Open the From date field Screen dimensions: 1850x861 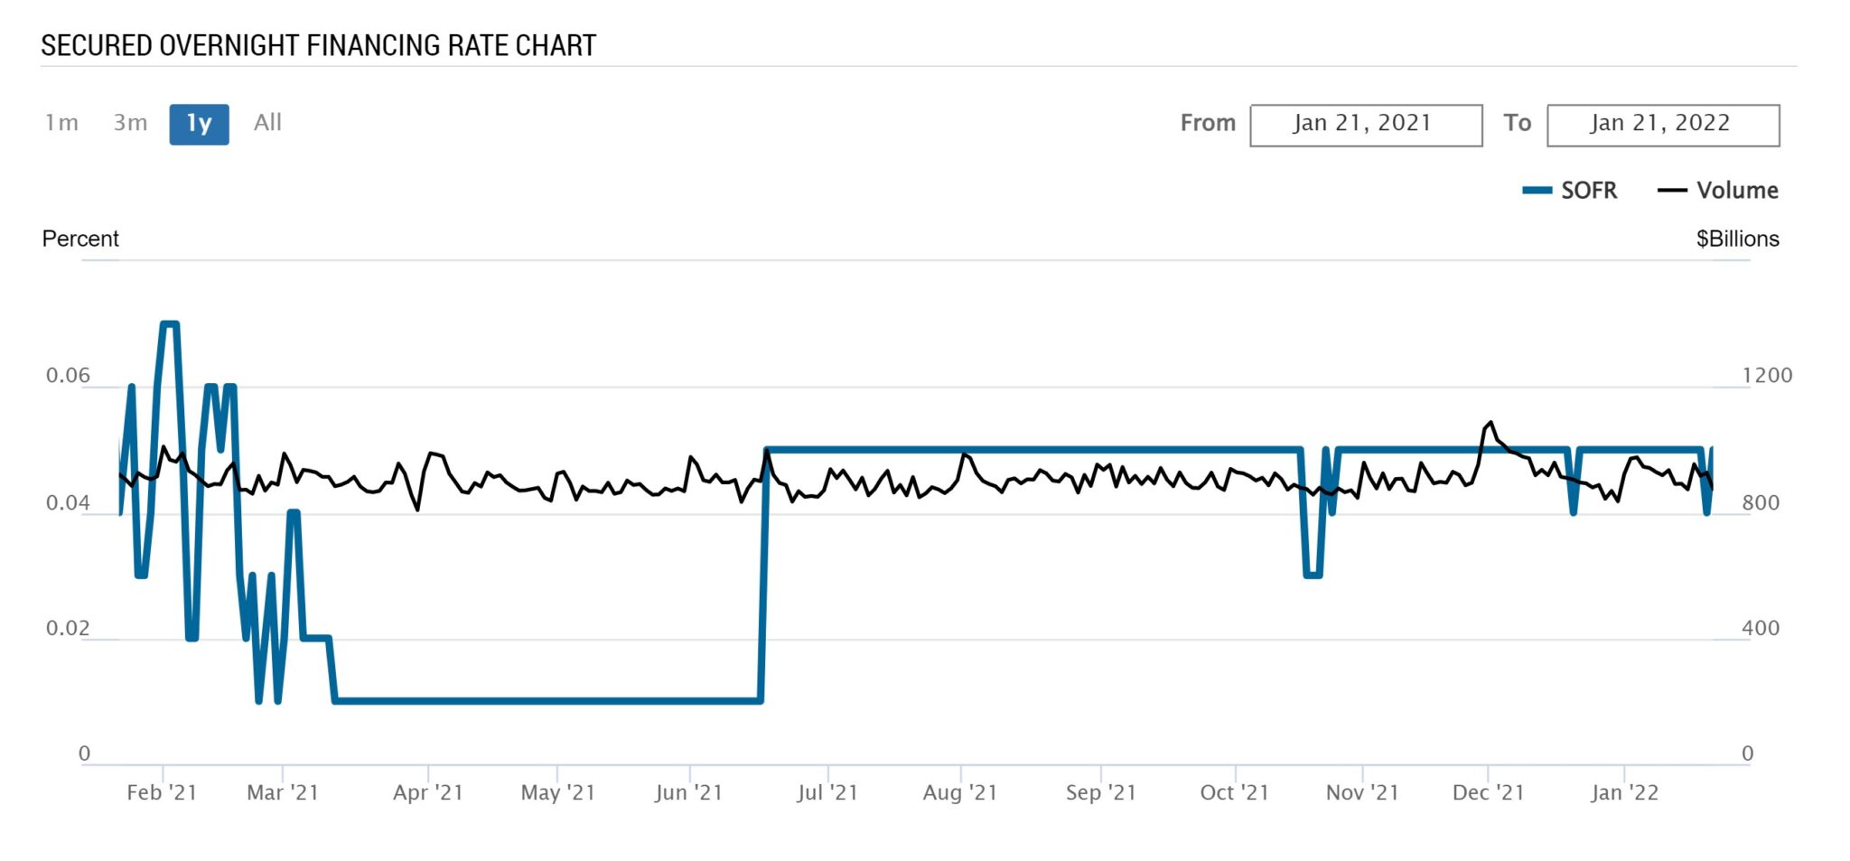pos(1366,124)
